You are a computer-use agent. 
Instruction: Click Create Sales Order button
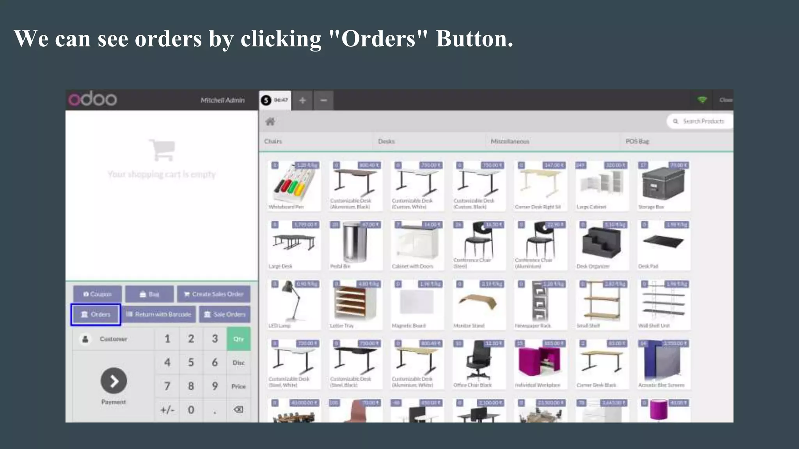click(214, 294)
